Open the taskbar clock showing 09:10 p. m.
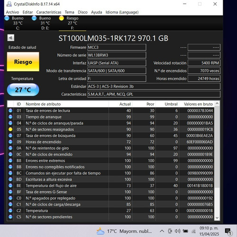237x237 pixels. pyautogui.click(x=209, y=231)
